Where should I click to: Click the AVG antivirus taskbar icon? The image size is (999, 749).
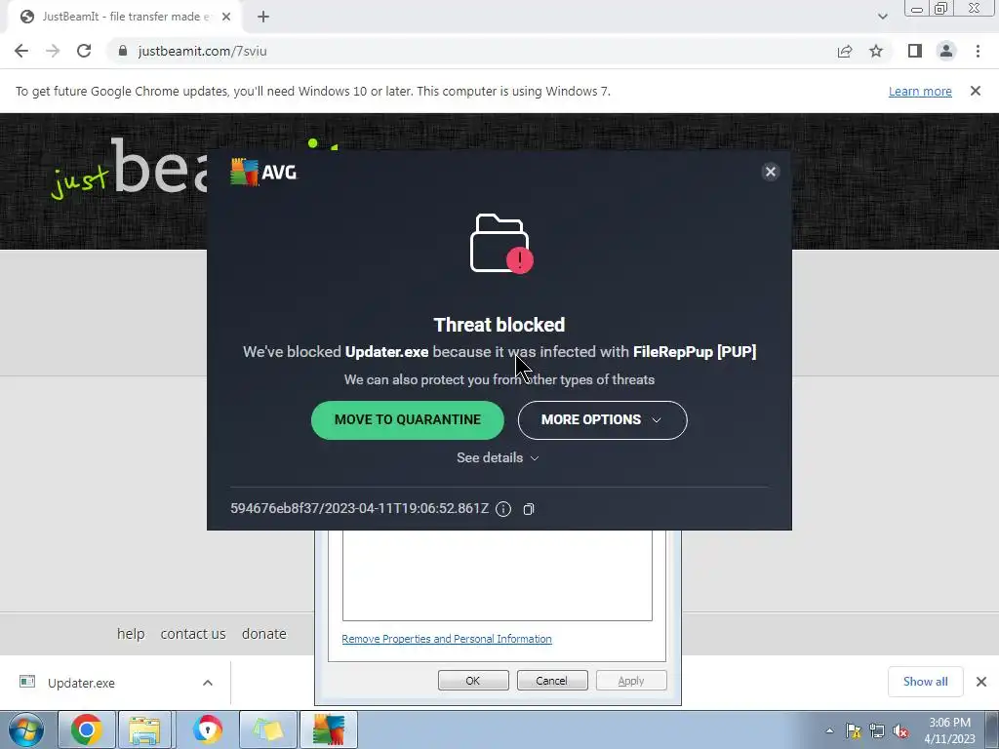[x=329, y=729]
